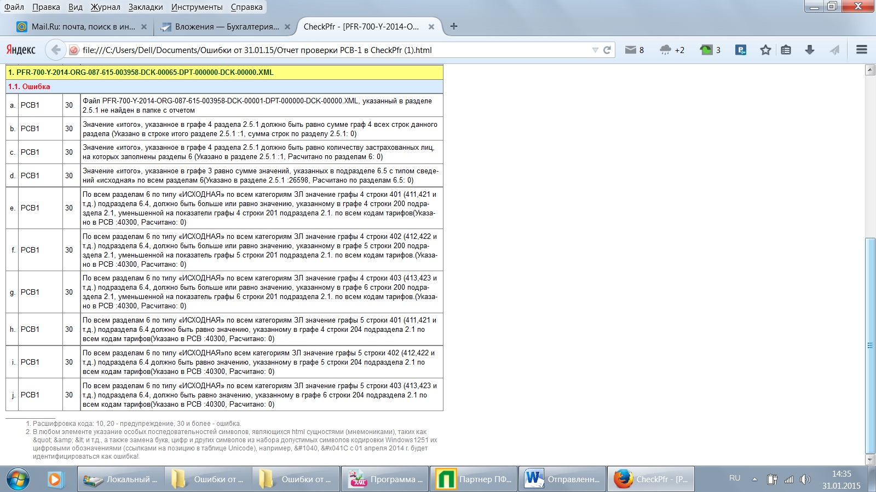Open the downloads arrow icon
The image size is (876, 492).
(x=810, y=50)
